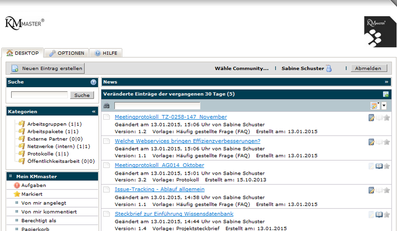
Task: Click the user icon next to Sabine Schuster
Action: [329, 68]
